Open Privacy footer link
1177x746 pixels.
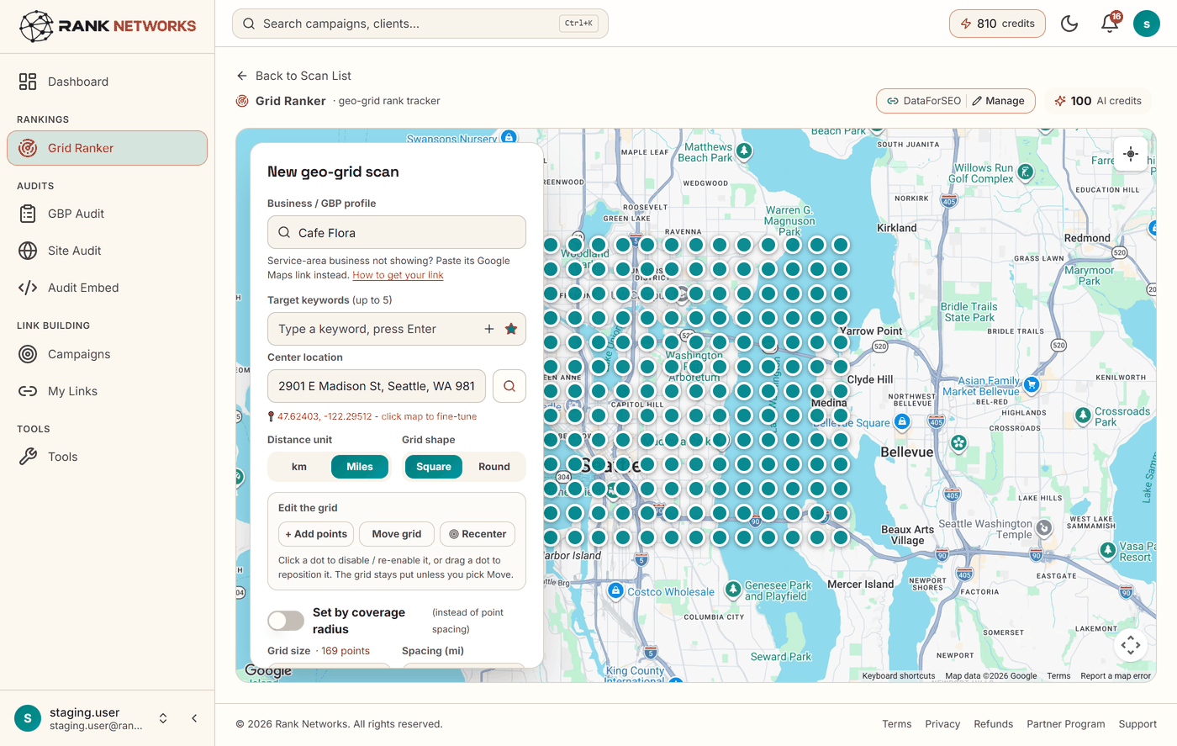[x=942, y=724]
